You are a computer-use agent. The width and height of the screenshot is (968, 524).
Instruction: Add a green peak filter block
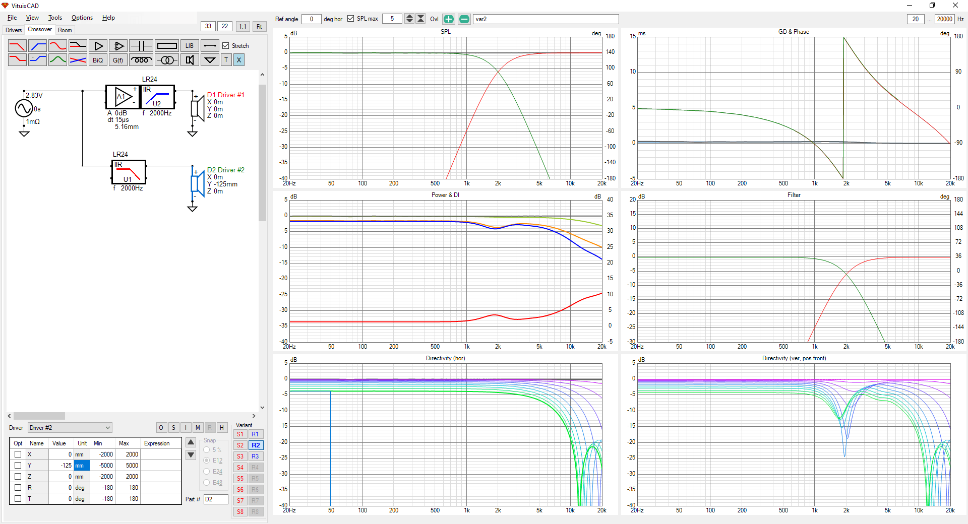click(x=57, y=60)
